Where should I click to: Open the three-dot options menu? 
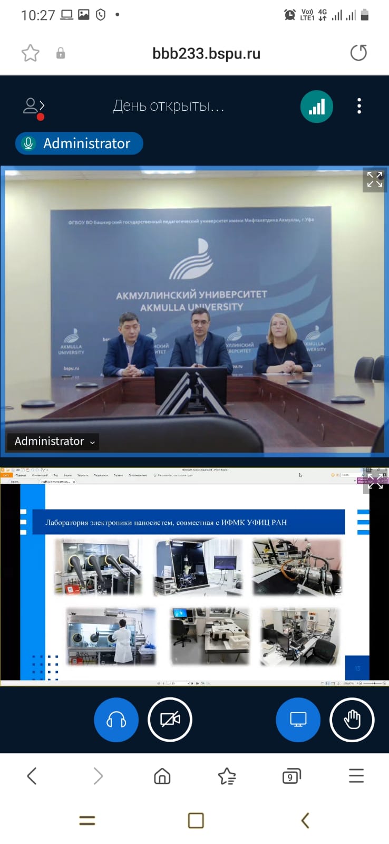pyautogui.click(x=359, y=107)
